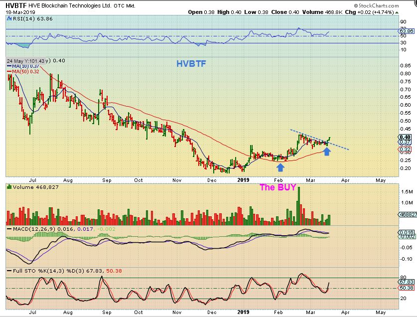Click the 2019 marker on price chart axis
This screenshot has height=317, width=417.
[x=244, y=179]
